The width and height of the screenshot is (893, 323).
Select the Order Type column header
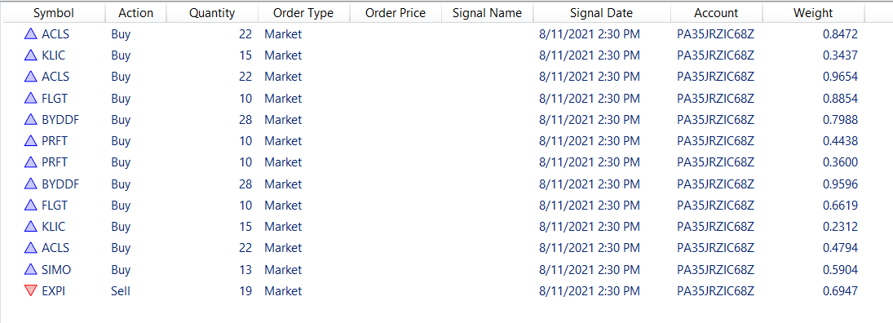point(303,12)
